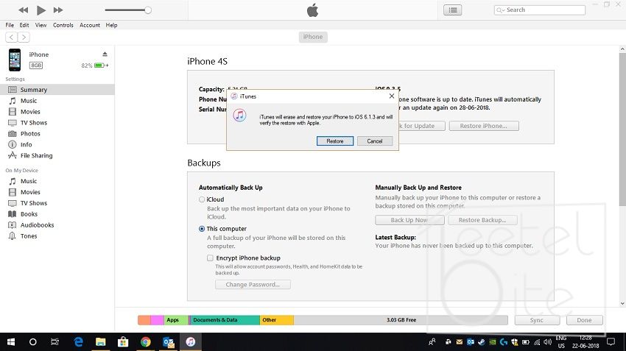The height and width of the screenshot is (351, 626).
Task: Click the rewind playback button
Action: [x=23, y=10]
